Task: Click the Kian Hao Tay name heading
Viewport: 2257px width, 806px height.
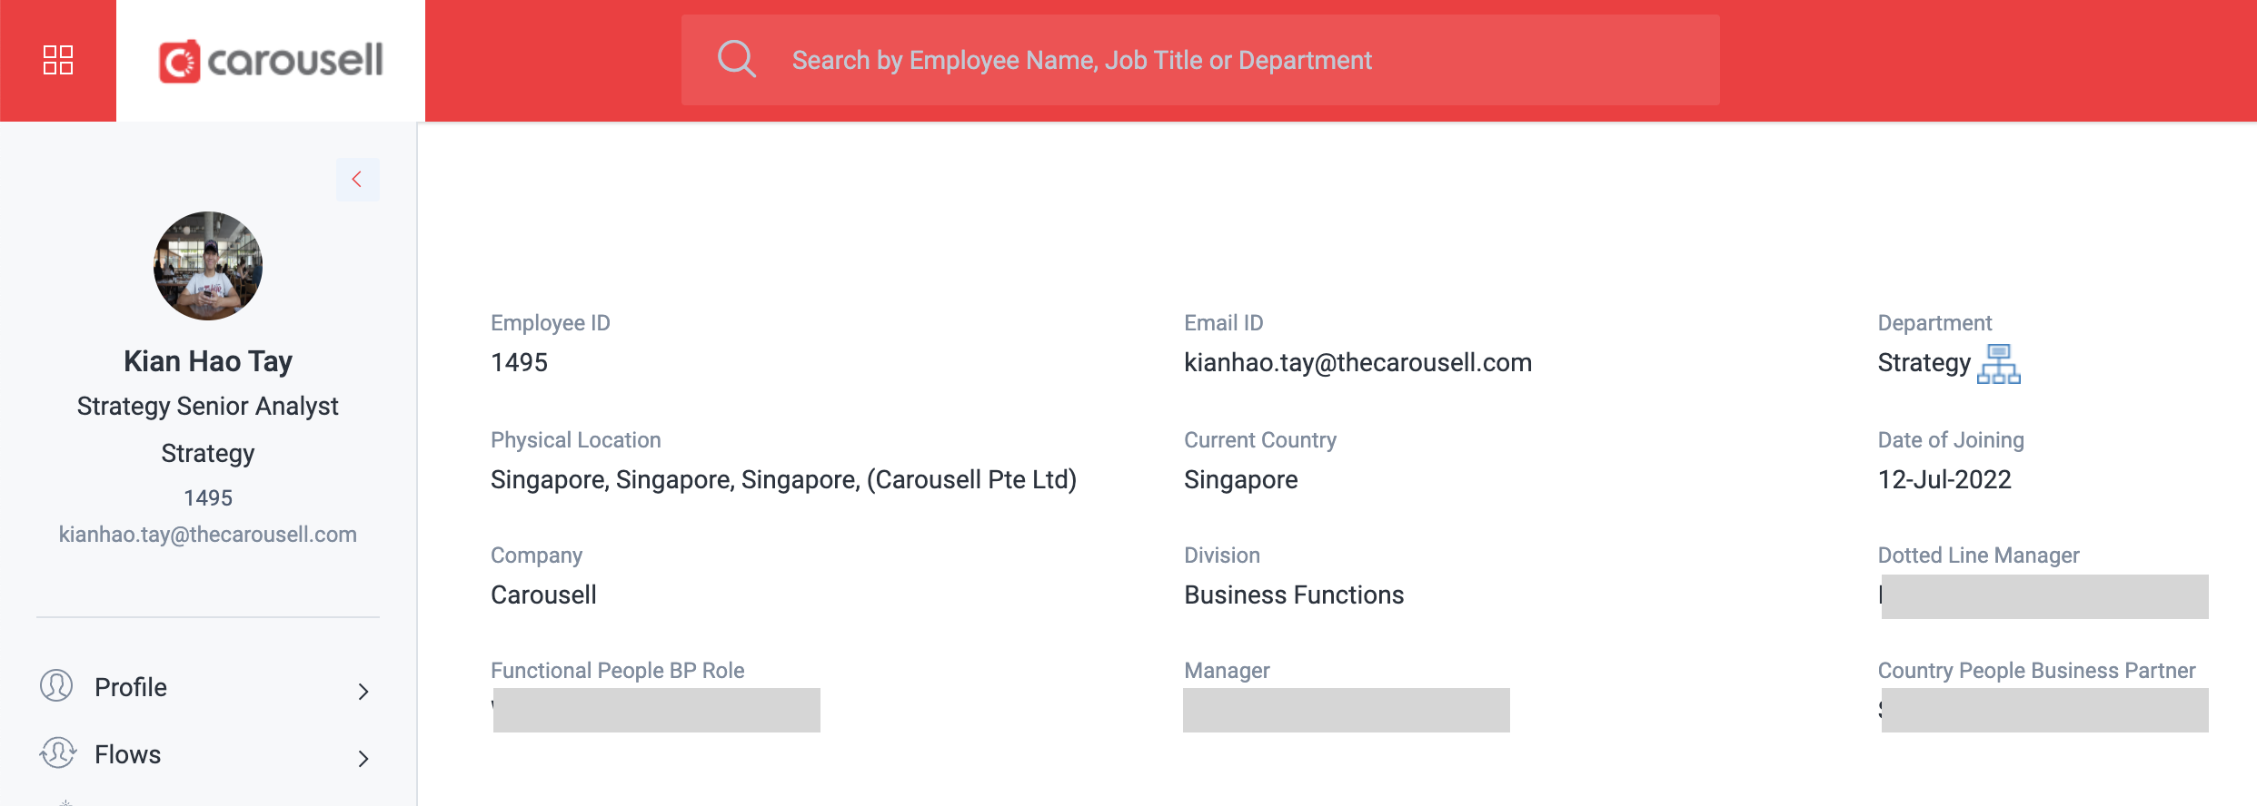Action: [x=208, y=361]
